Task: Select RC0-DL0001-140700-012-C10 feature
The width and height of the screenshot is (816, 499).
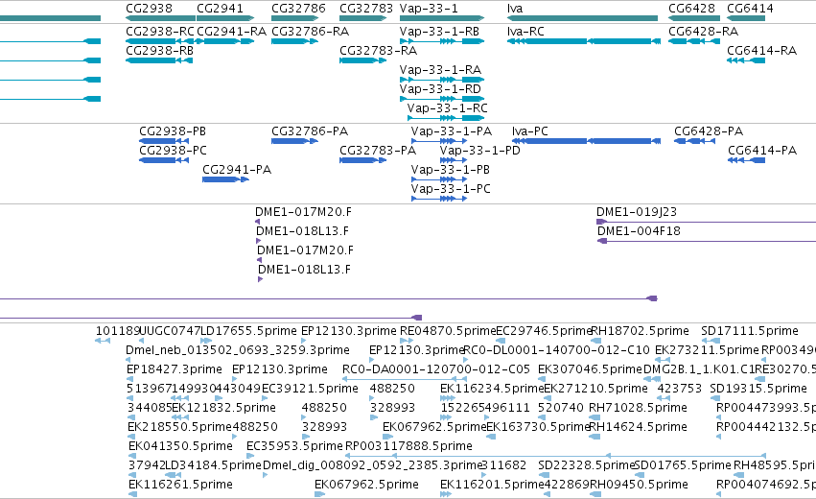Action: [465, 360]
